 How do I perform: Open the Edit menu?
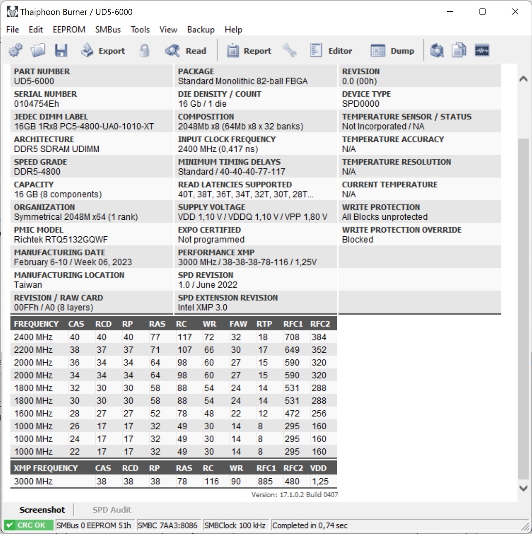pos(36,29)
